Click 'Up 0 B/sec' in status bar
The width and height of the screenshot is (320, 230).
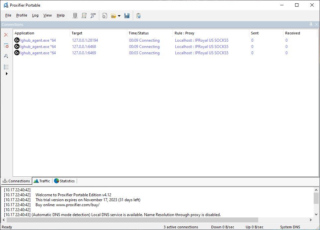point(255,227)
